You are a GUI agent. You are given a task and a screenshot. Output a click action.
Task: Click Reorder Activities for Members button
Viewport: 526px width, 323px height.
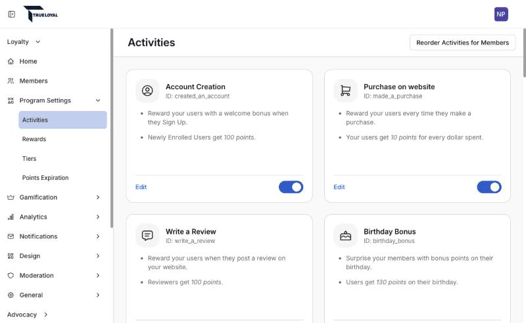[462, 43]
